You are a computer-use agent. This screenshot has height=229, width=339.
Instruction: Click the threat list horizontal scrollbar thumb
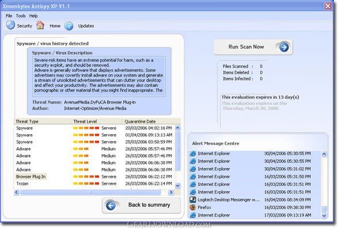pyautogui.click(x=91, y=192)
